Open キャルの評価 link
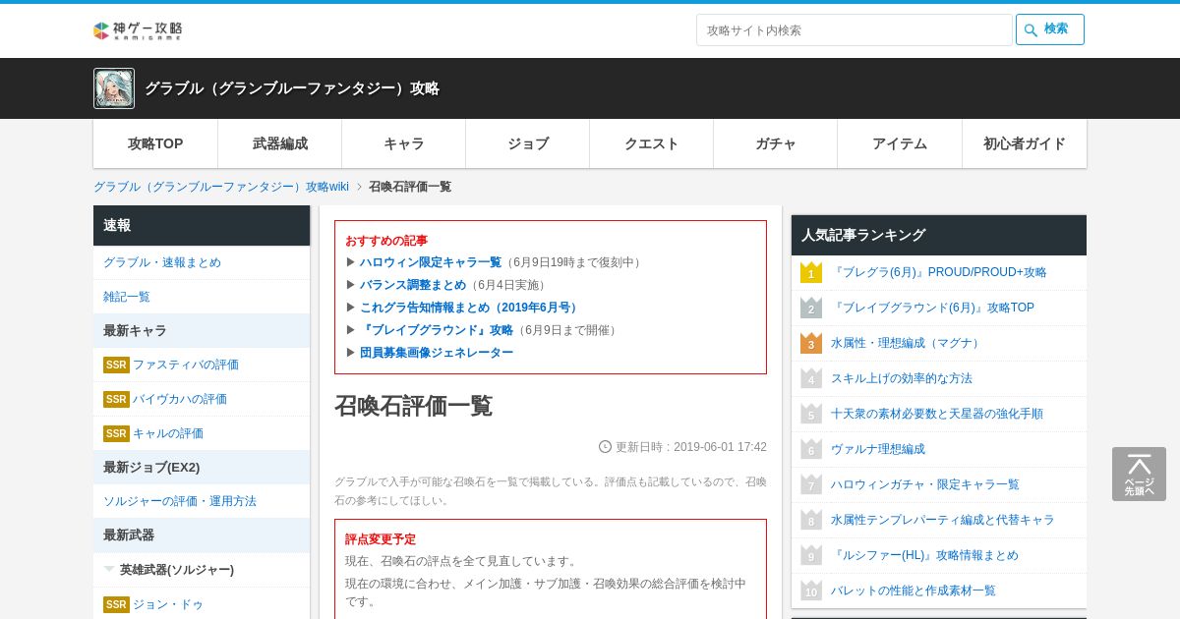1180x619 pixels. (x=168, y=433)
